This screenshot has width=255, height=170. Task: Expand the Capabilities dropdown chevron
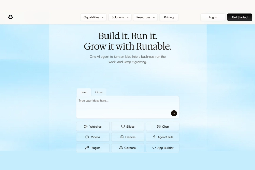tap(103, 17)
